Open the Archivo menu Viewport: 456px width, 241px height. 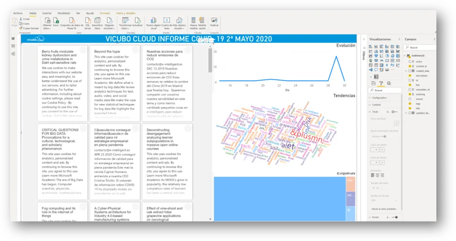pyautogui.click(x=18, y=13)
